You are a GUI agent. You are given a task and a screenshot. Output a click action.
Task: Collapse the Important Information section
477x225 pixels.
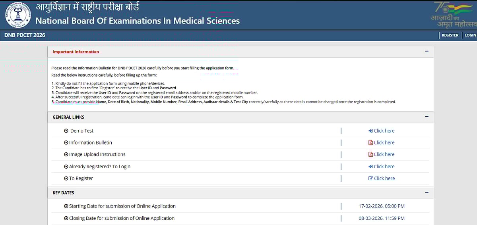click(427, 52)
